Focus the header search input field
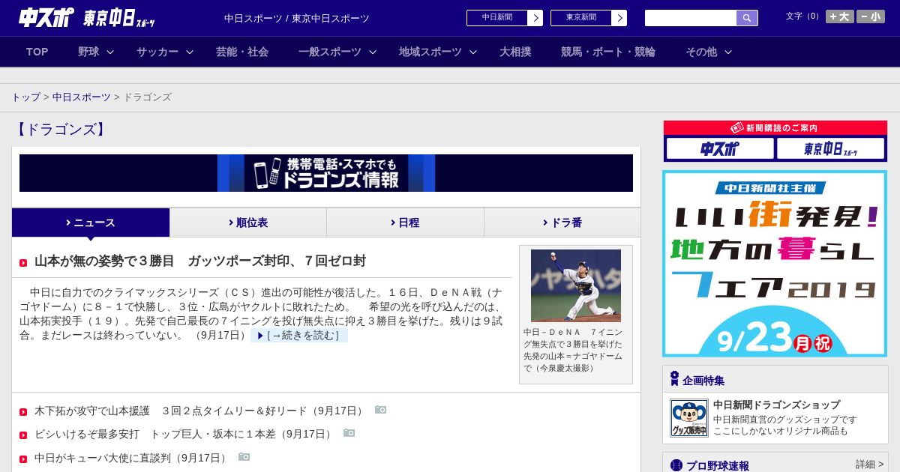 tap(691, 18)
